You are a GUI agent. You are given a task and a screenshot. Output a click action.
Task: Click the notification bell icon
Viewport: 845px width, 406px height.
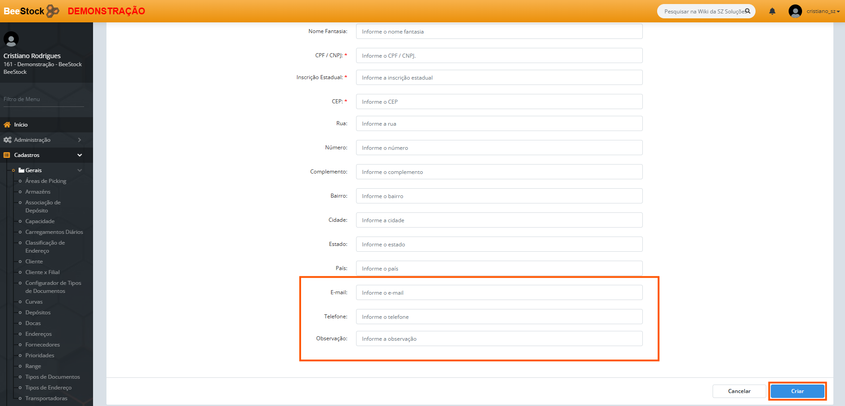[x=772, y=11]
